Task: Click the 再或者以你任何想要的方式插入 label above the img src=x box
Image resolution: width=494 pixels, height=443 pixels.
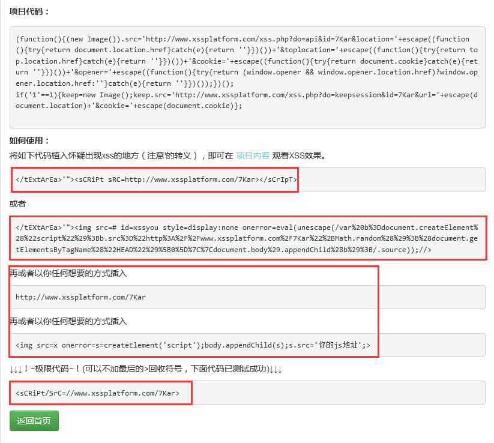Action: point(68,321)
